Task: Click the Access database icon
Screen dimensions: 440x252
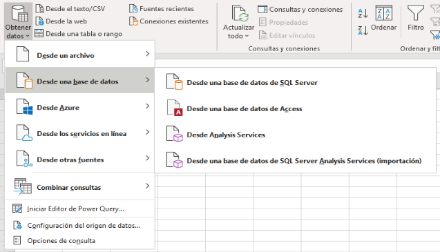Action: [175, 108]
